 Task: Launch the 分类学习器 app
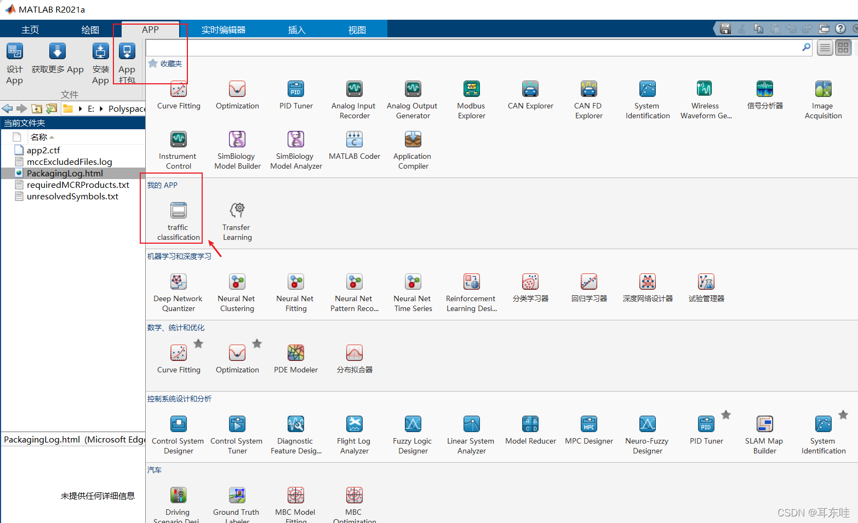530,288
